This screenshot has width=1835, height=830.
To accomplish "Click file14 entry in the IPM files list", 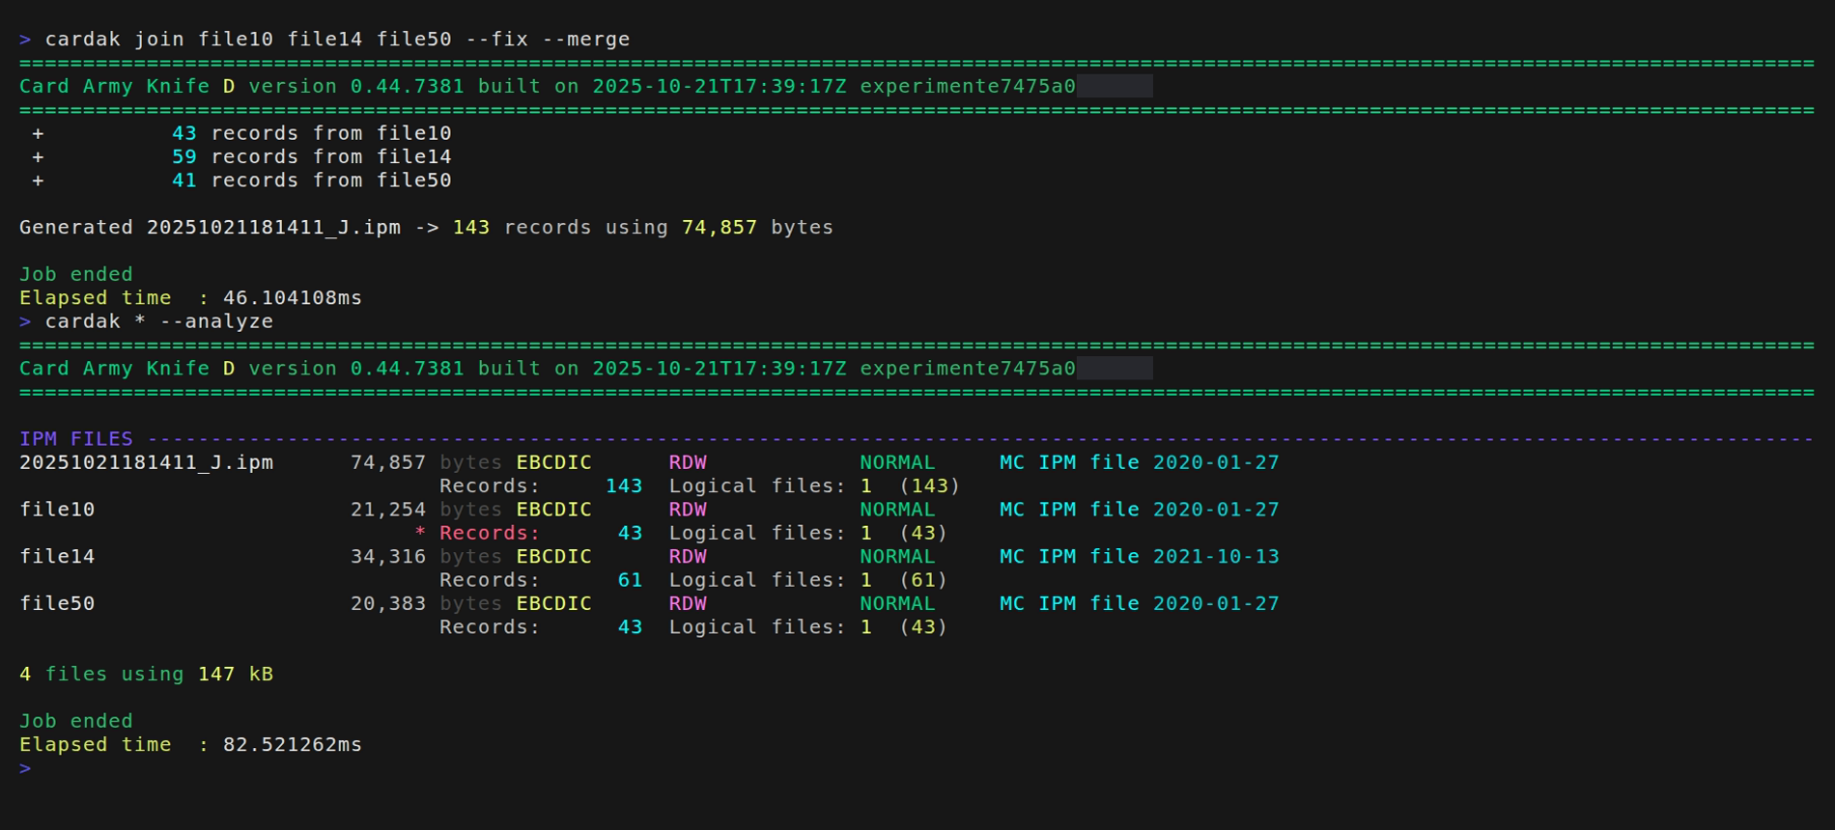I will coord(57,557).
